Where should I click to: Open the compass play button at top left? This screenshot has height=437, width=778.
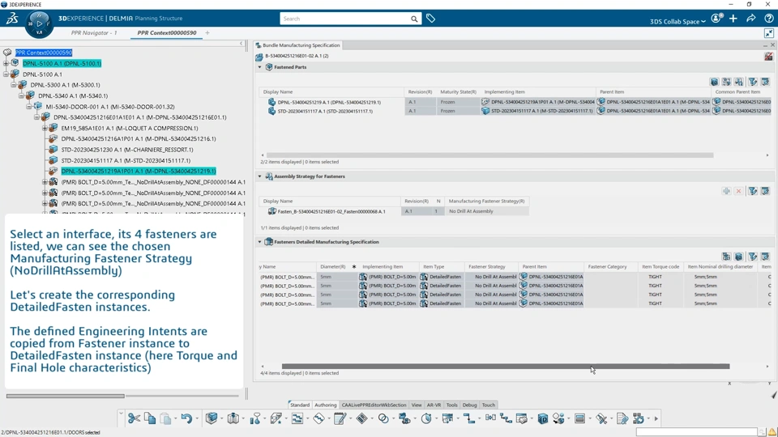(x=39, y=23)
